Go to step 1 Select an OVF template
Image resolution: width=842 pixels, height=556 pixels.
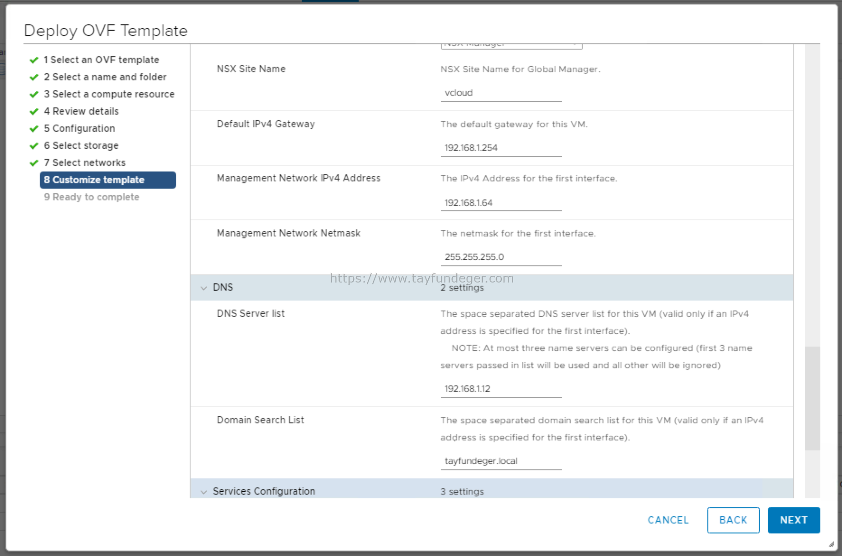coord(101,60)
